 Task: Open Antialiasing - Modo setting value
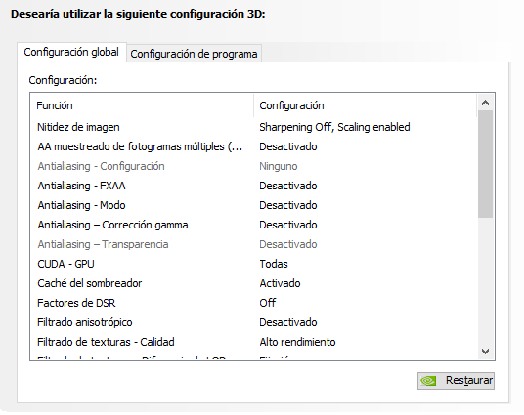tap(288, 205)
